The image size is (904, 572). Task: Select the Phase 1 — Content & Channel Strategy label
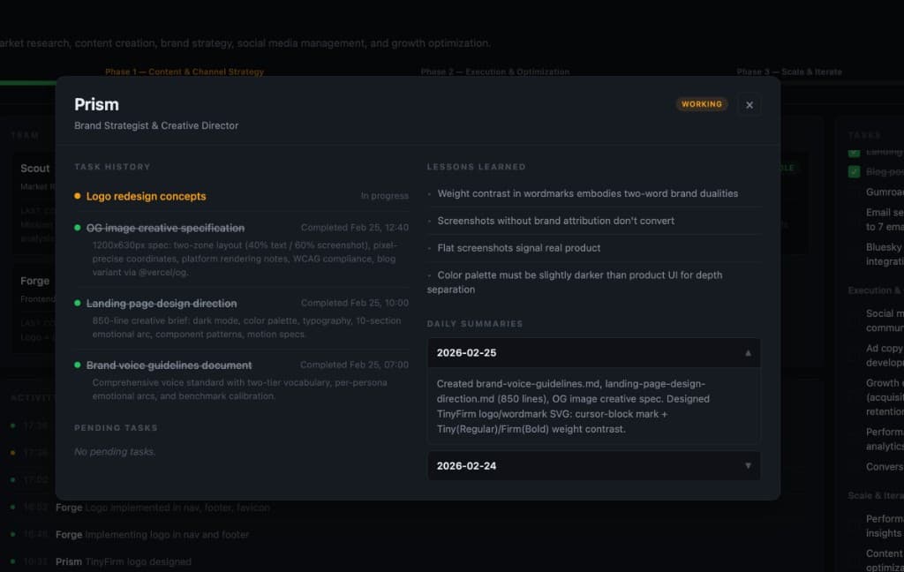coord(184,71)
